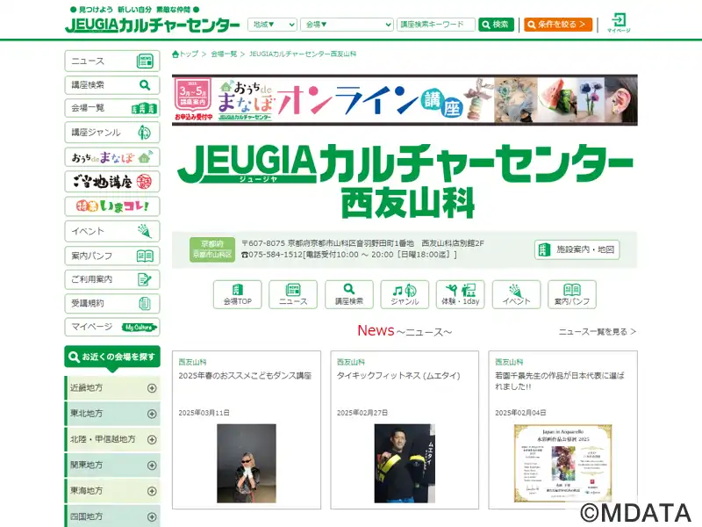
Task: Open news タイキックフィットネス (ムエタイ)
Action: 398,376
